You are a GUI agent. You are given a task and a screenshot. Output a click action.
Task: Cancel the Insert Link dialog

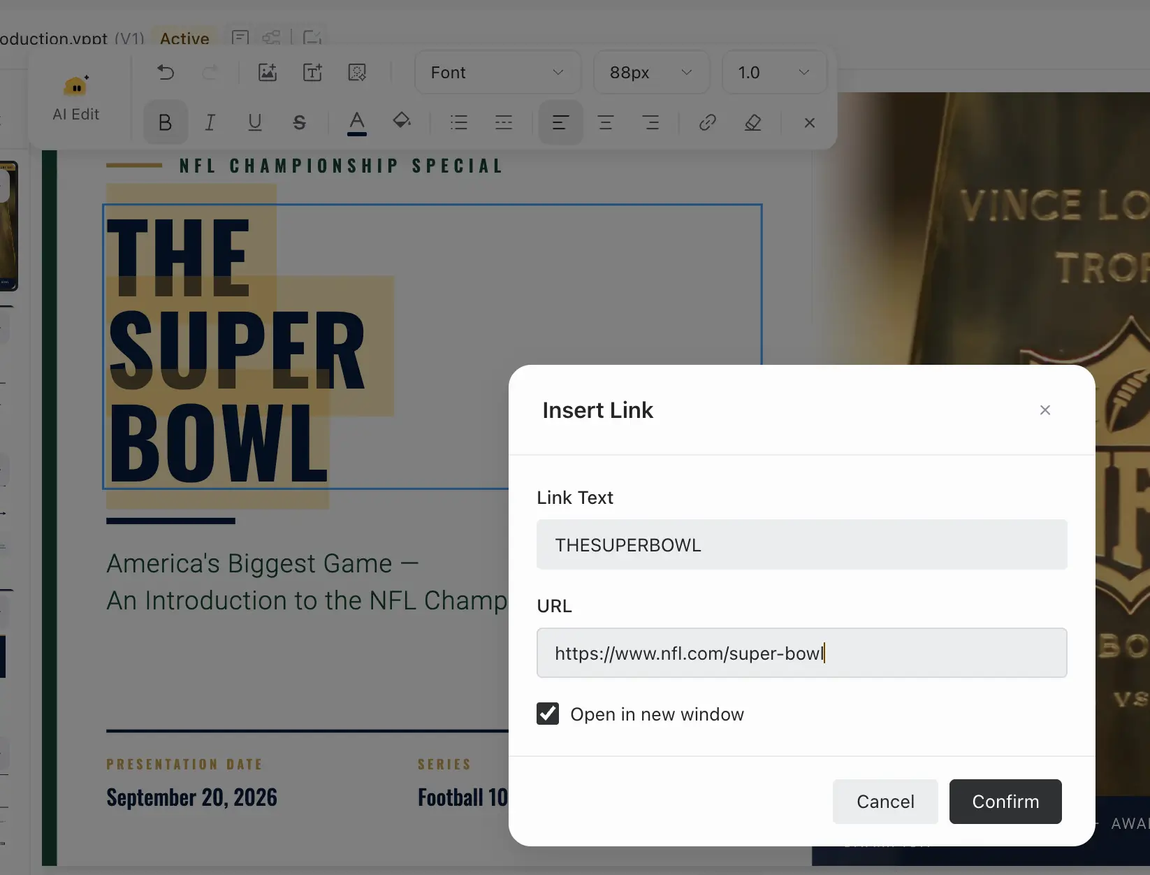coord(885,802)
